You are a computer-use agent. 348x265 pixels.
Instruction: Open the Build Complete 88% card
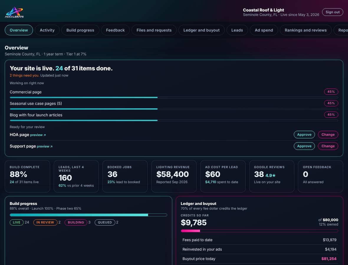27,176
